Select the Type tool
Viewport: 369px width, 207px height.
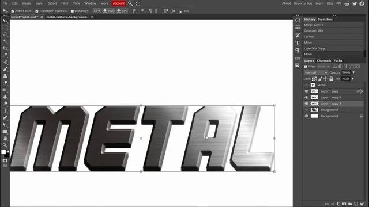5,110
